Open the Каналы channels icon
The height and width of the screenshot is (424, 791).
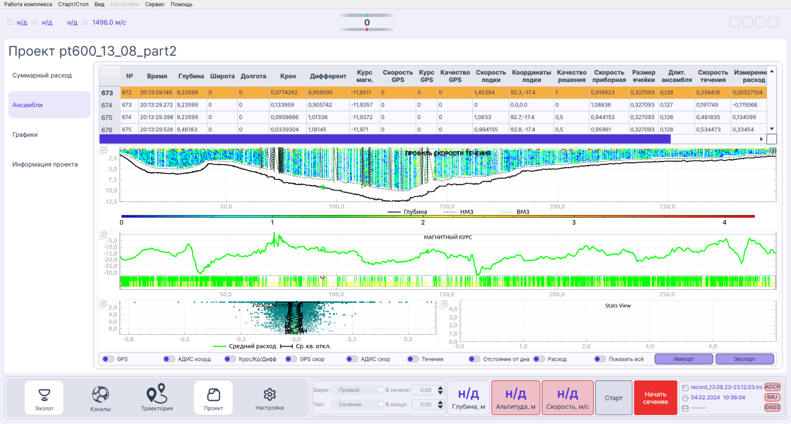click(100, 398)
